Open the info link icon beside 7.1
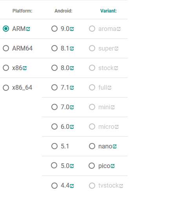The width and height of the screenshot is (181, 224). 72,88
